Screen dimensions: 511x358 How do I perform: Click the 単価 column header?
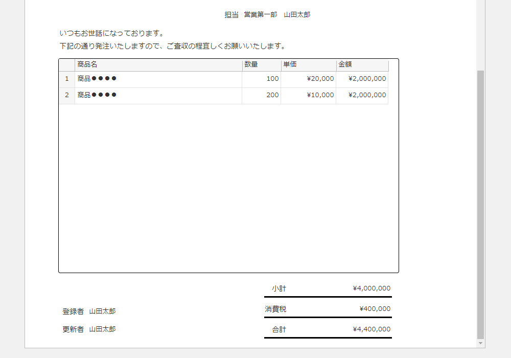click(x=308, y=65)
